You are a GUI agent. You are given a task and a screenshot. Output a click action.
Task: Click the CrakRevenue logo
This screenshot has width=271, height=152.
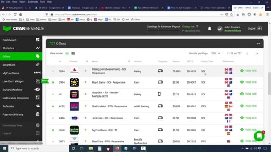point(23,28)
